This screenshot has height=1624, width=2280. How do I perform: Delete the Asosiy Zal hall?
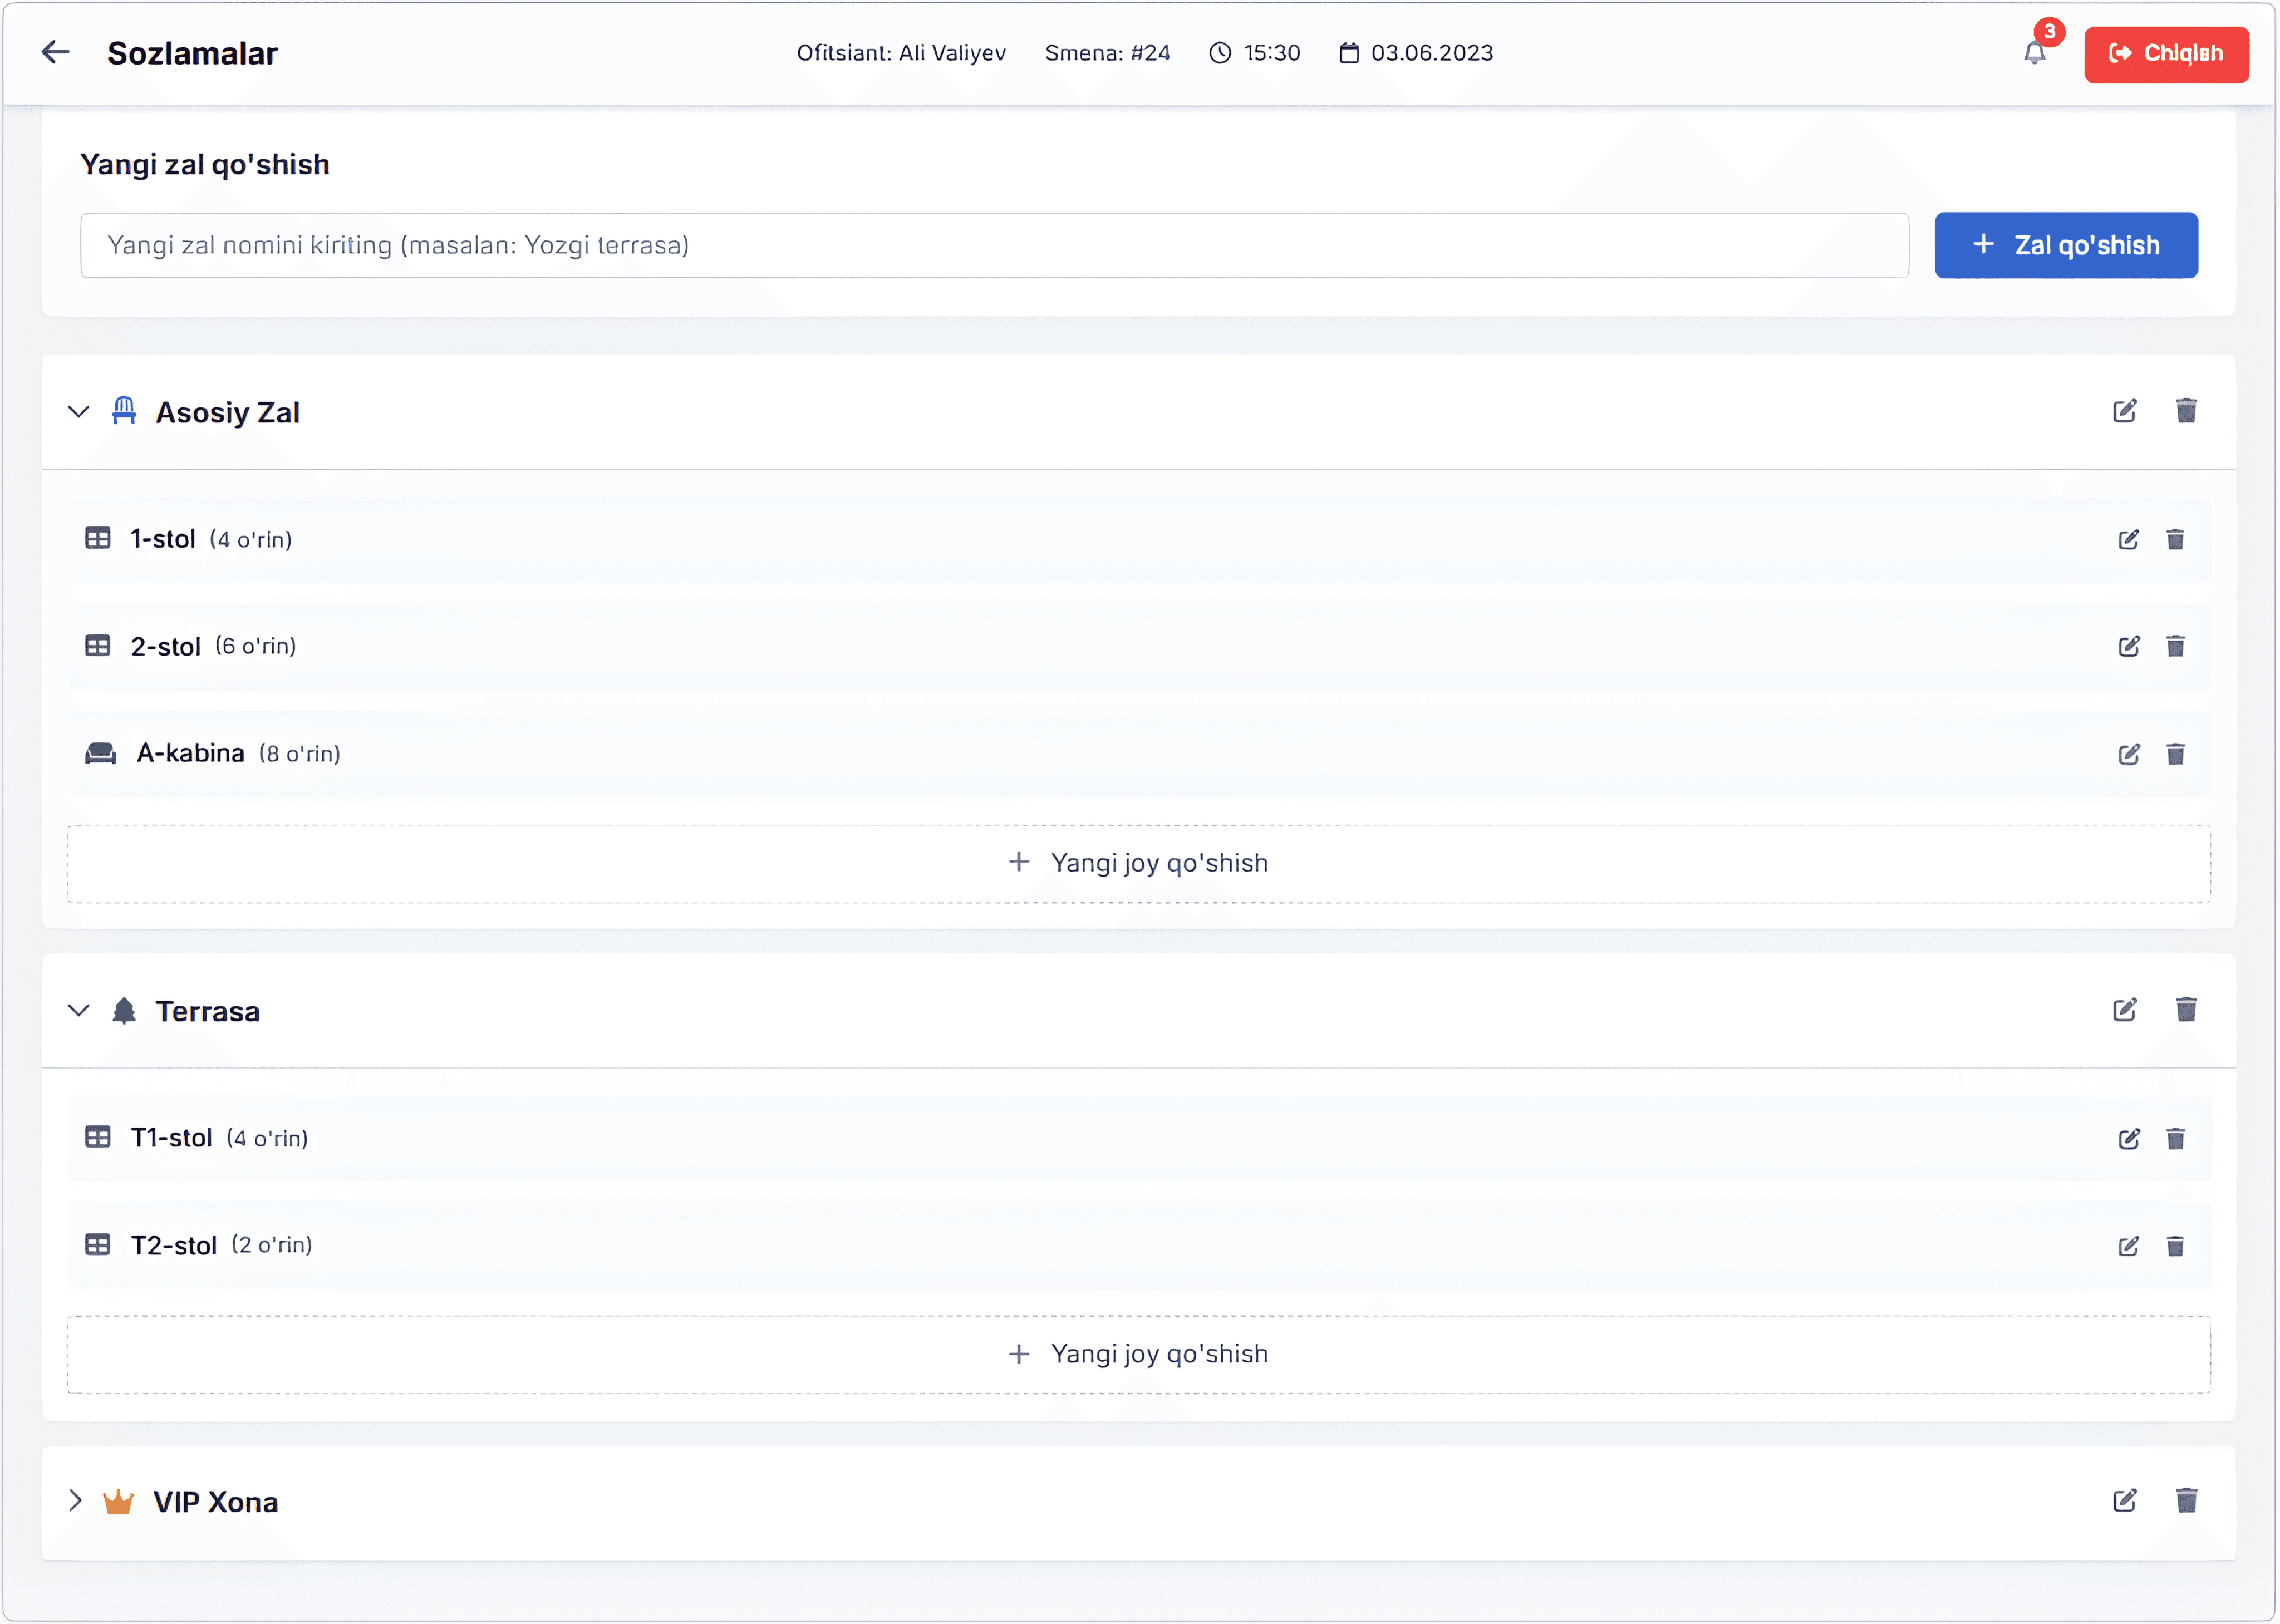(2186, 411)
